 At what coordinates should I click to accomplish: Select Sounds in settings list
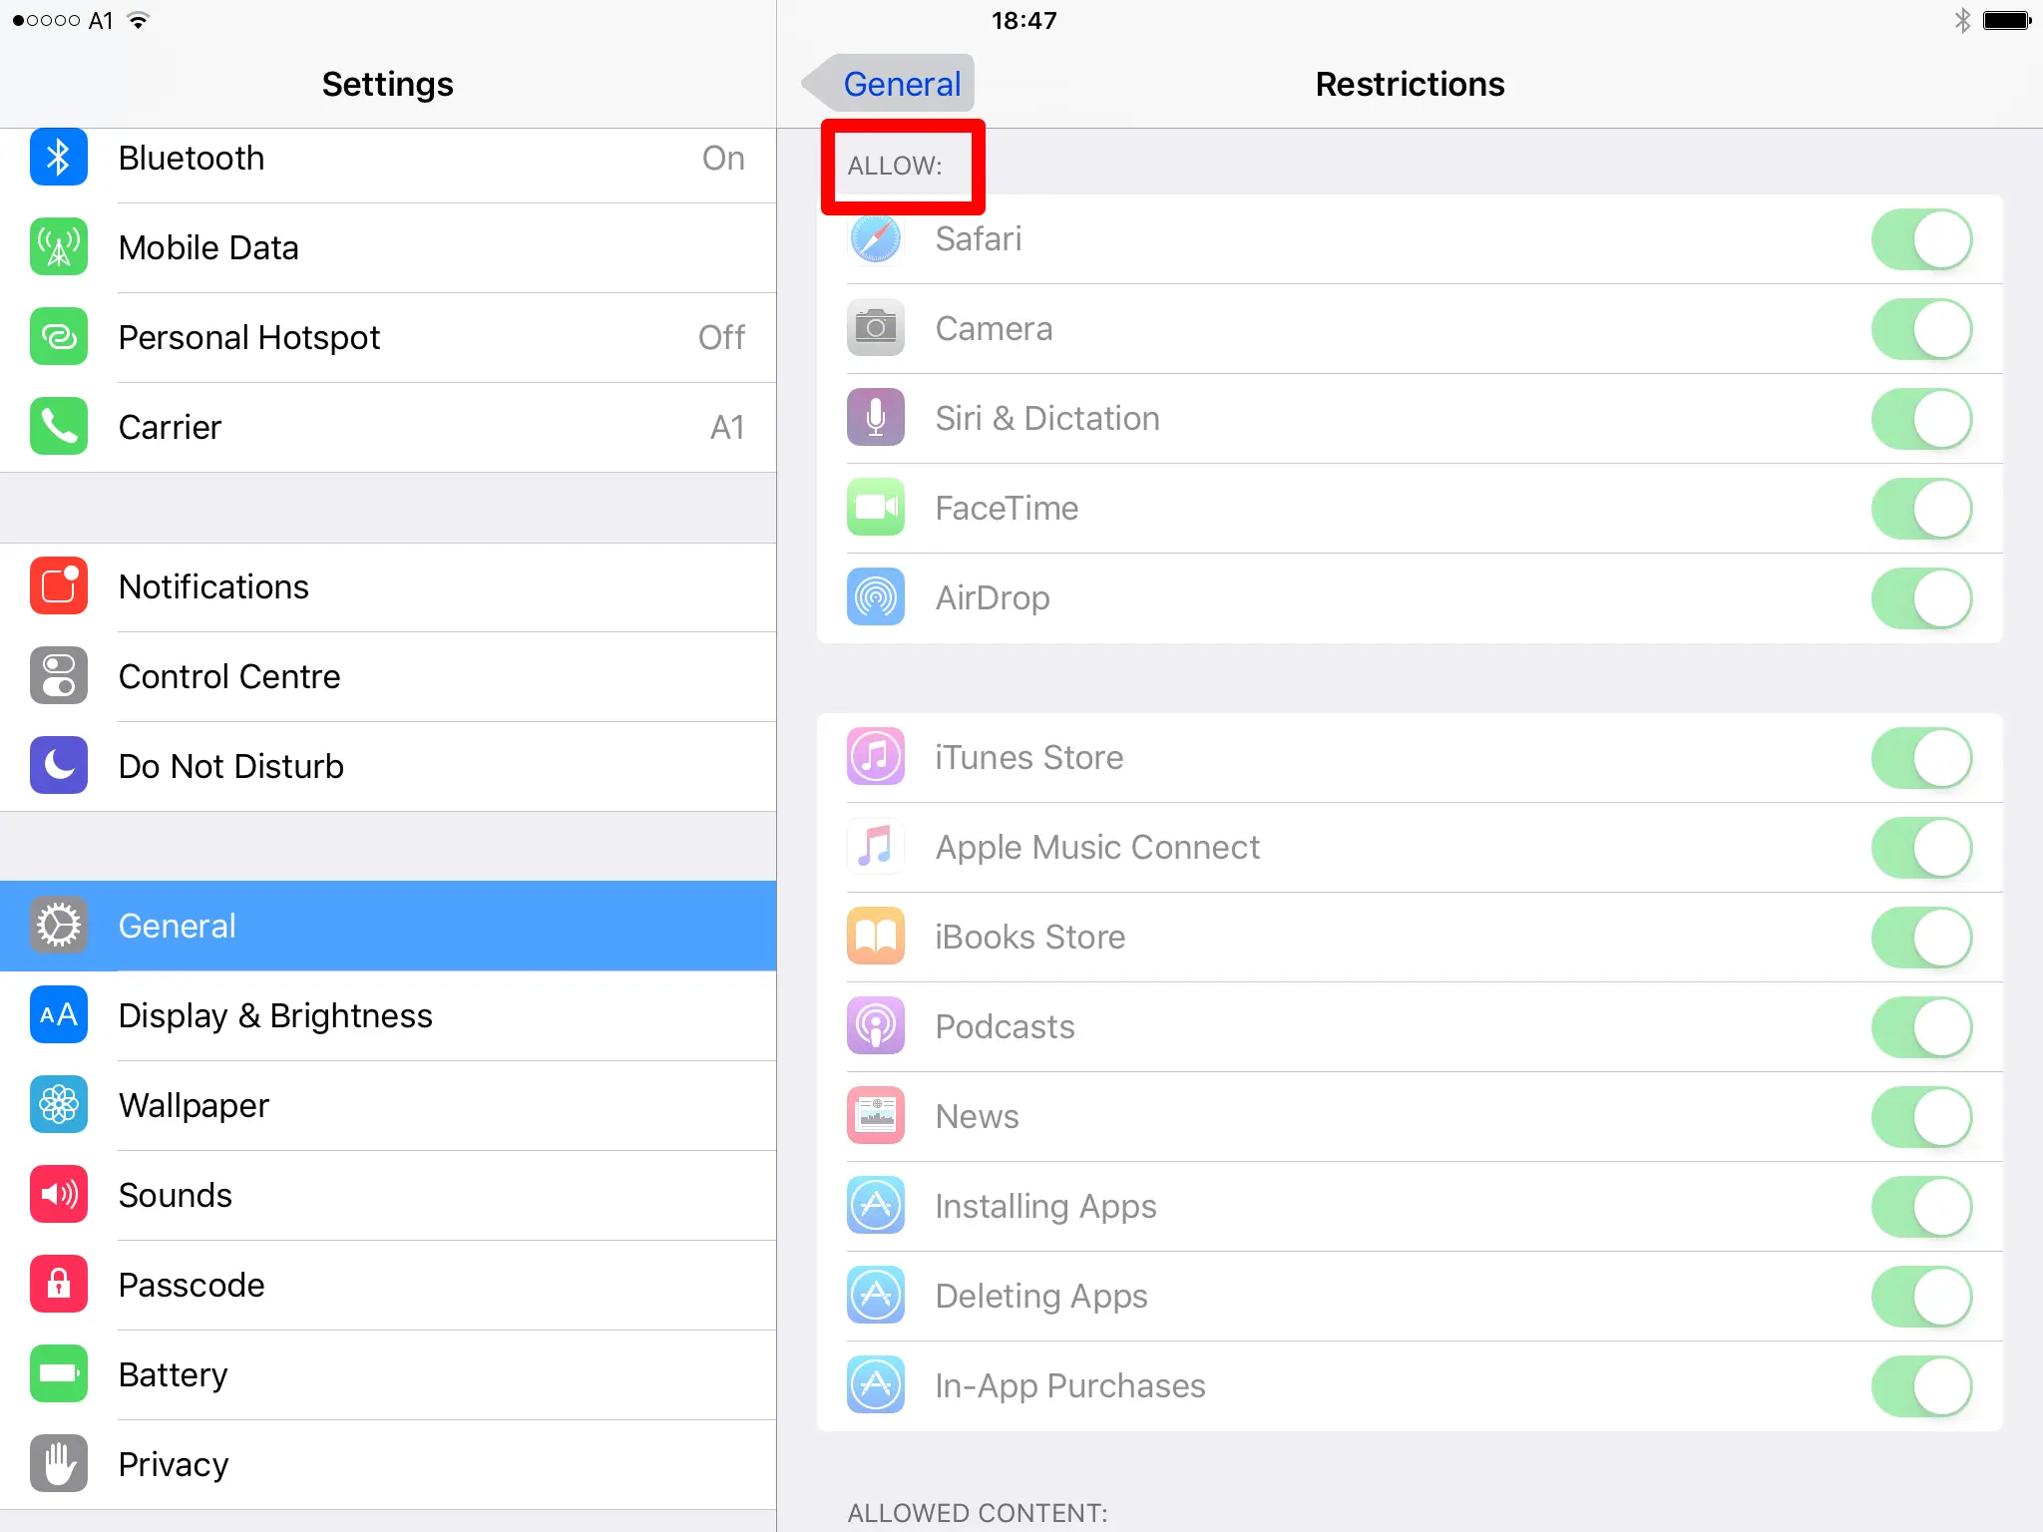click(176, 1195)
